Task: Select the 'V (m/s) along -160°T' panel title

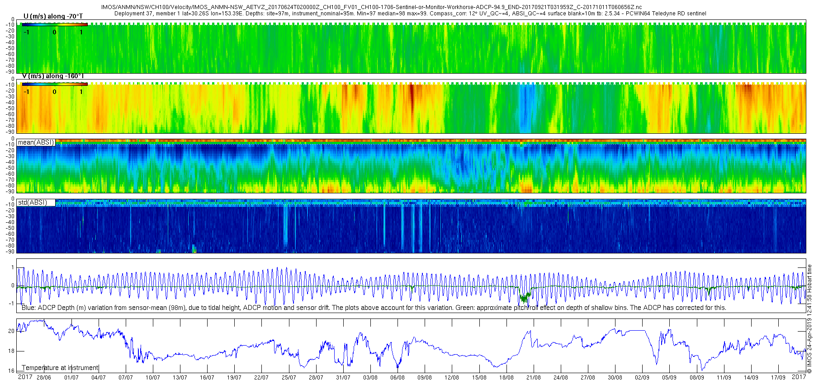Action: [53, 76]
